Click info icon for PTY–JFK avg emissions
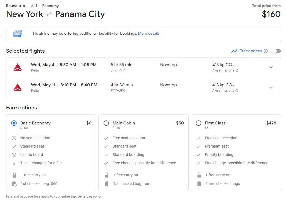This screenshot has height=204, width=286. [237, 91]
